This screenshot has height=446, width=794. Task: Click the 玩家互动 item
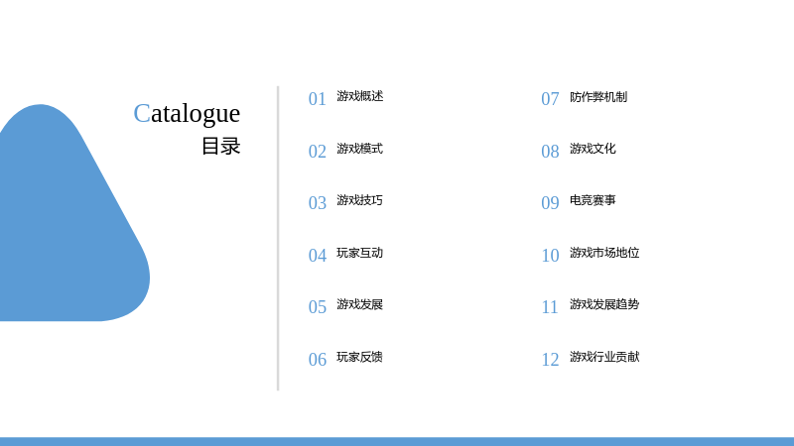click(x=360, y=253)
